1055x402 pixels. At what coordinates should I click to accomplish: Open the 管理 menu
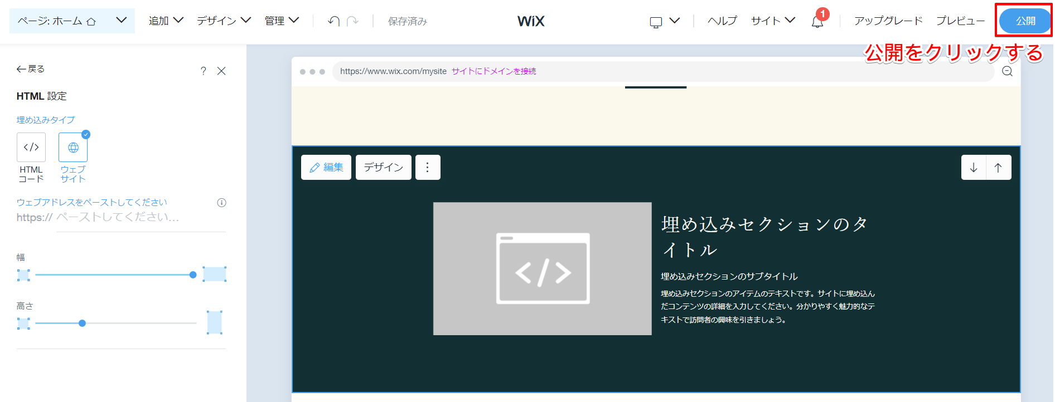pos(282,21)
